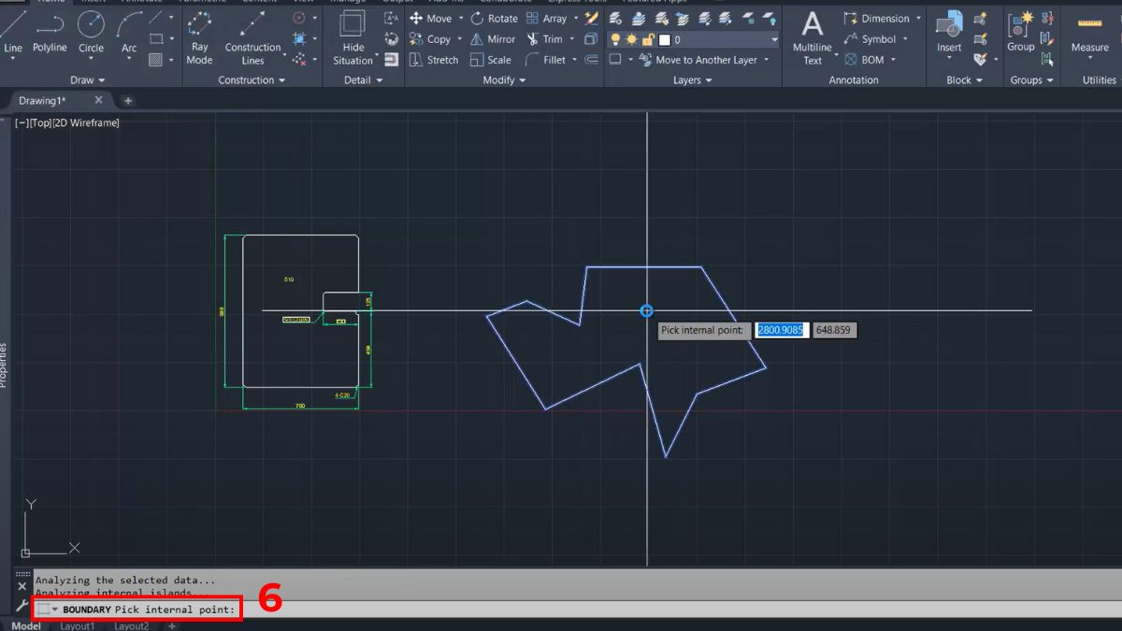Expand the Modify panel
This screenshot has height=631, width=1122.
click(x=504, y=80)
